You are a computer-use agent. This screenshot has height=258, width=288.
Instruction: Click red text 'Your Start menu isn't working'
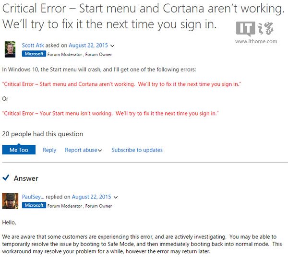(76, 113)
